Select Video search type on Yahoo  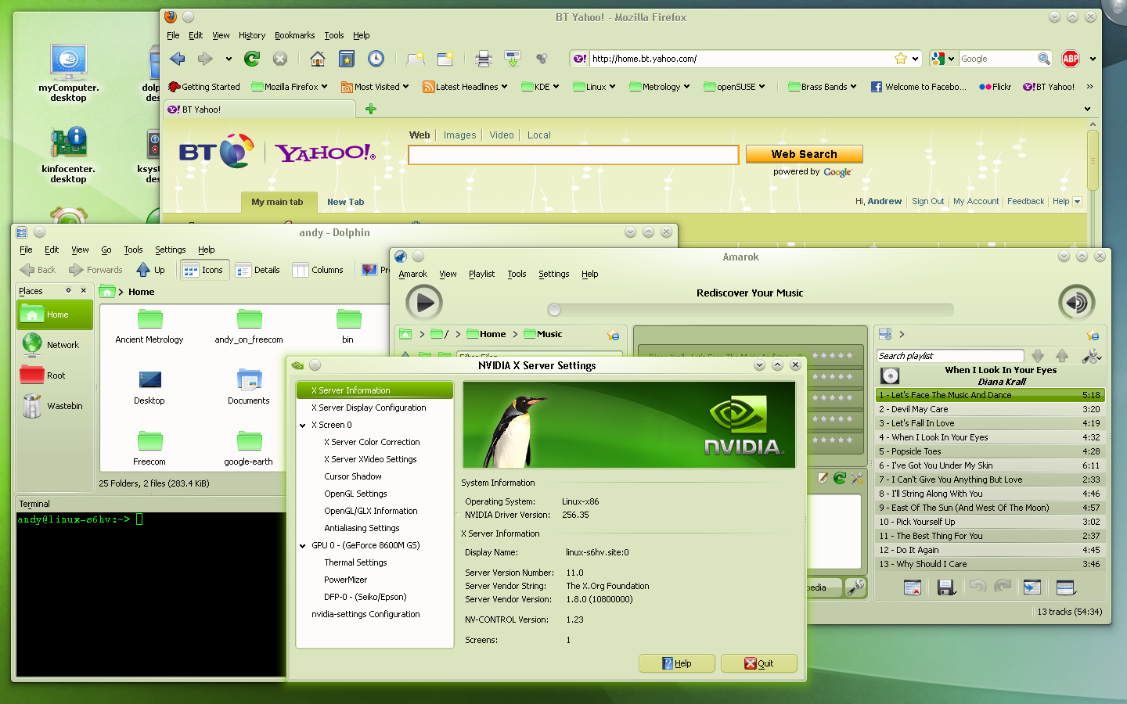(x=502, y=135)
